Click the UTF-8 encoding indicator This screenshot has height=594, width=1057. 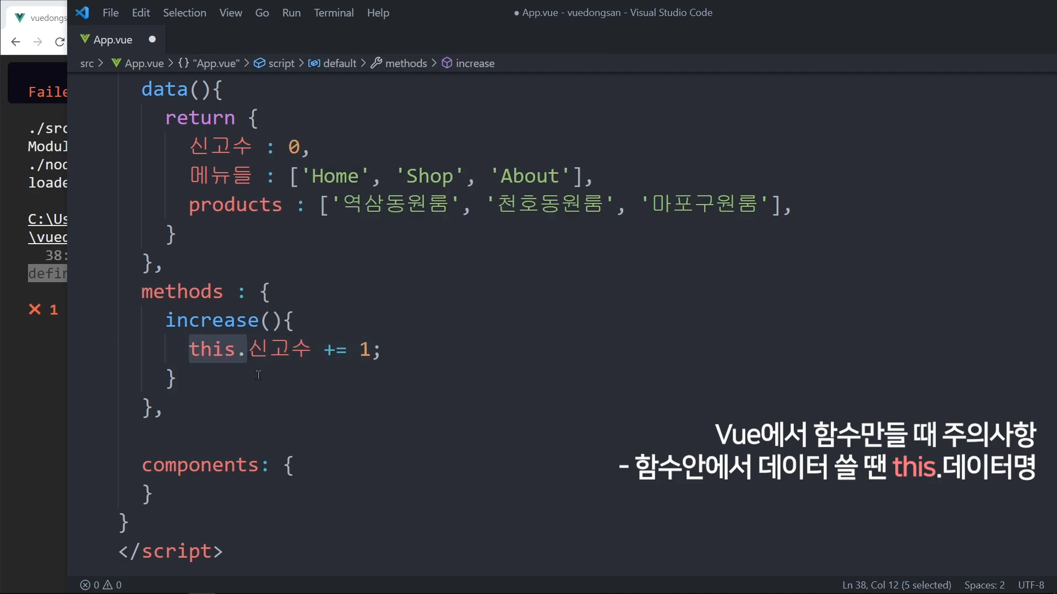click(1031, 585)
